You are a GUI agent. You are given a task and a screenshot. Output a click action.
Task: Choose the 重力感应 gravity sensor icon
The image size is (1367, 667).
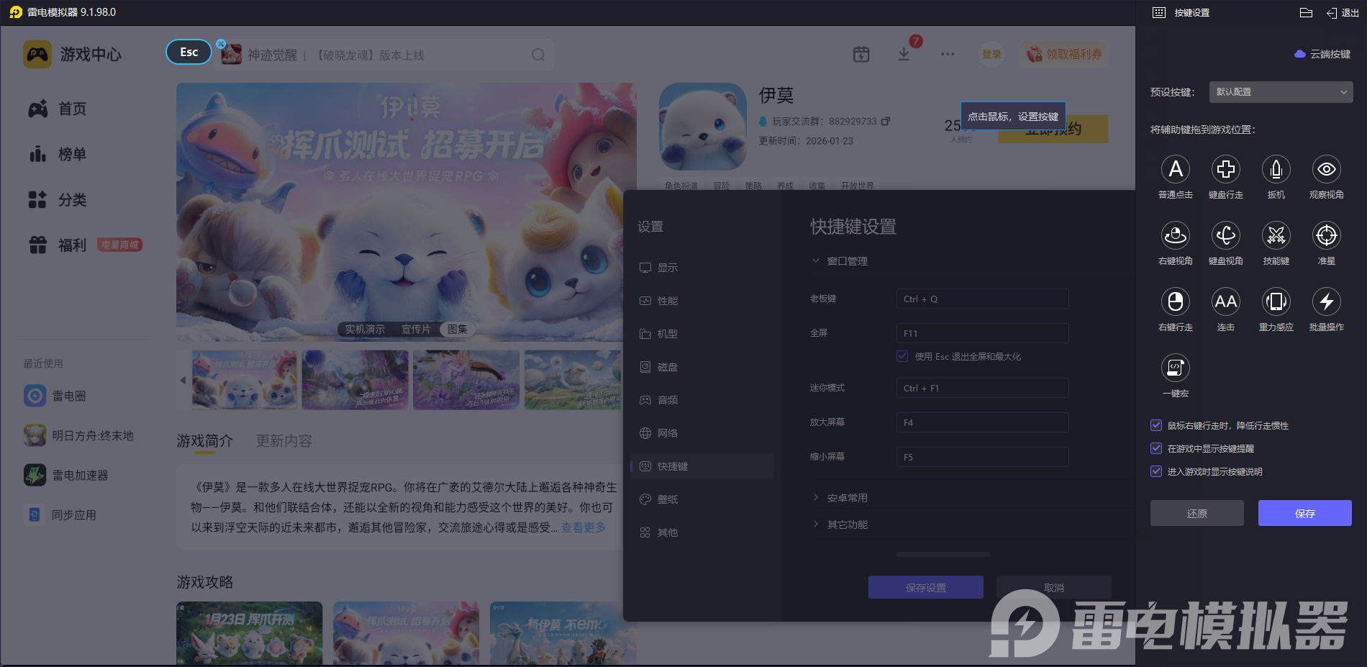[1276, 301]
